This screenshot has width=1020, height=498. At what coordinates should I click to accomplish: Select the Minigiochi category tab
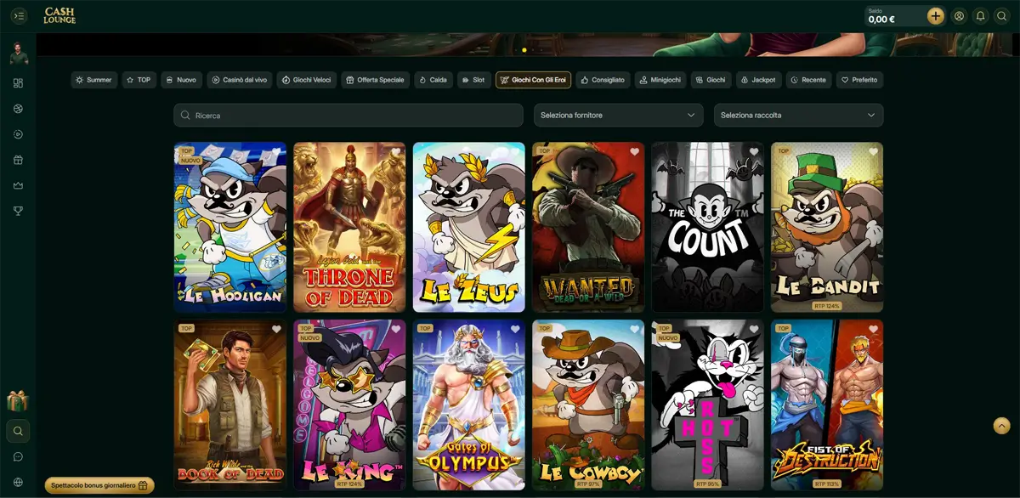(660, 80)
